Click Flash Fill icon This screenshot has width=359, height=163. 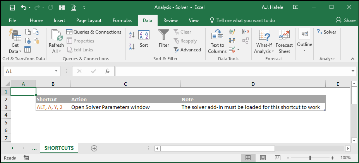(232, 32)
